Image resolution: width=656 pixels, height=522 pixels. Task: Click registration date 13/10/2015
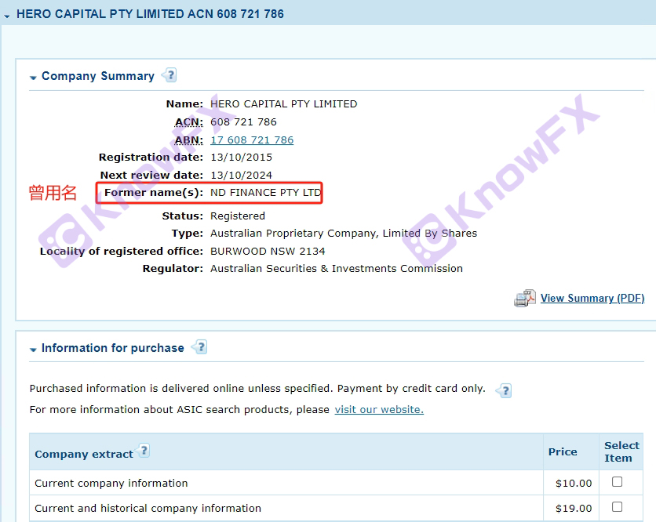[x=242, y=157]
